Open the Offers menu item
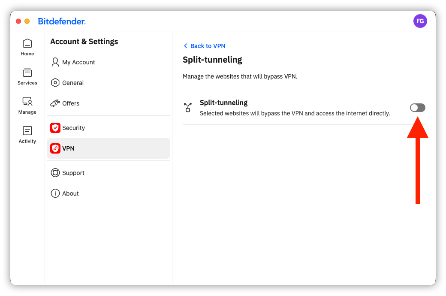The height and width of the screenshot is (296, 446). [108, 103]
